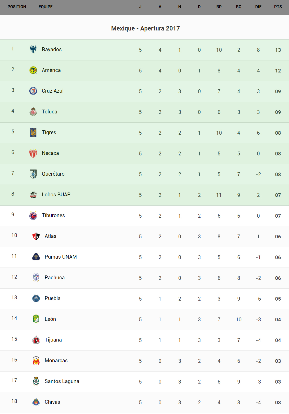Click the Necaxa striped shield logo
The width and height of the screenshot is (289, 414).
pos(33,153)
